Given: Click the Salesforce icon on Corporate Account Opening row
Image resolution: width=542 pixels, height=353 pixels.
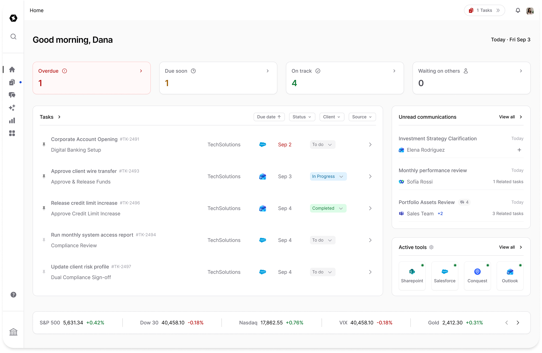Looking at the screenshot, I should pyautogui.click(x=263, y=145).
